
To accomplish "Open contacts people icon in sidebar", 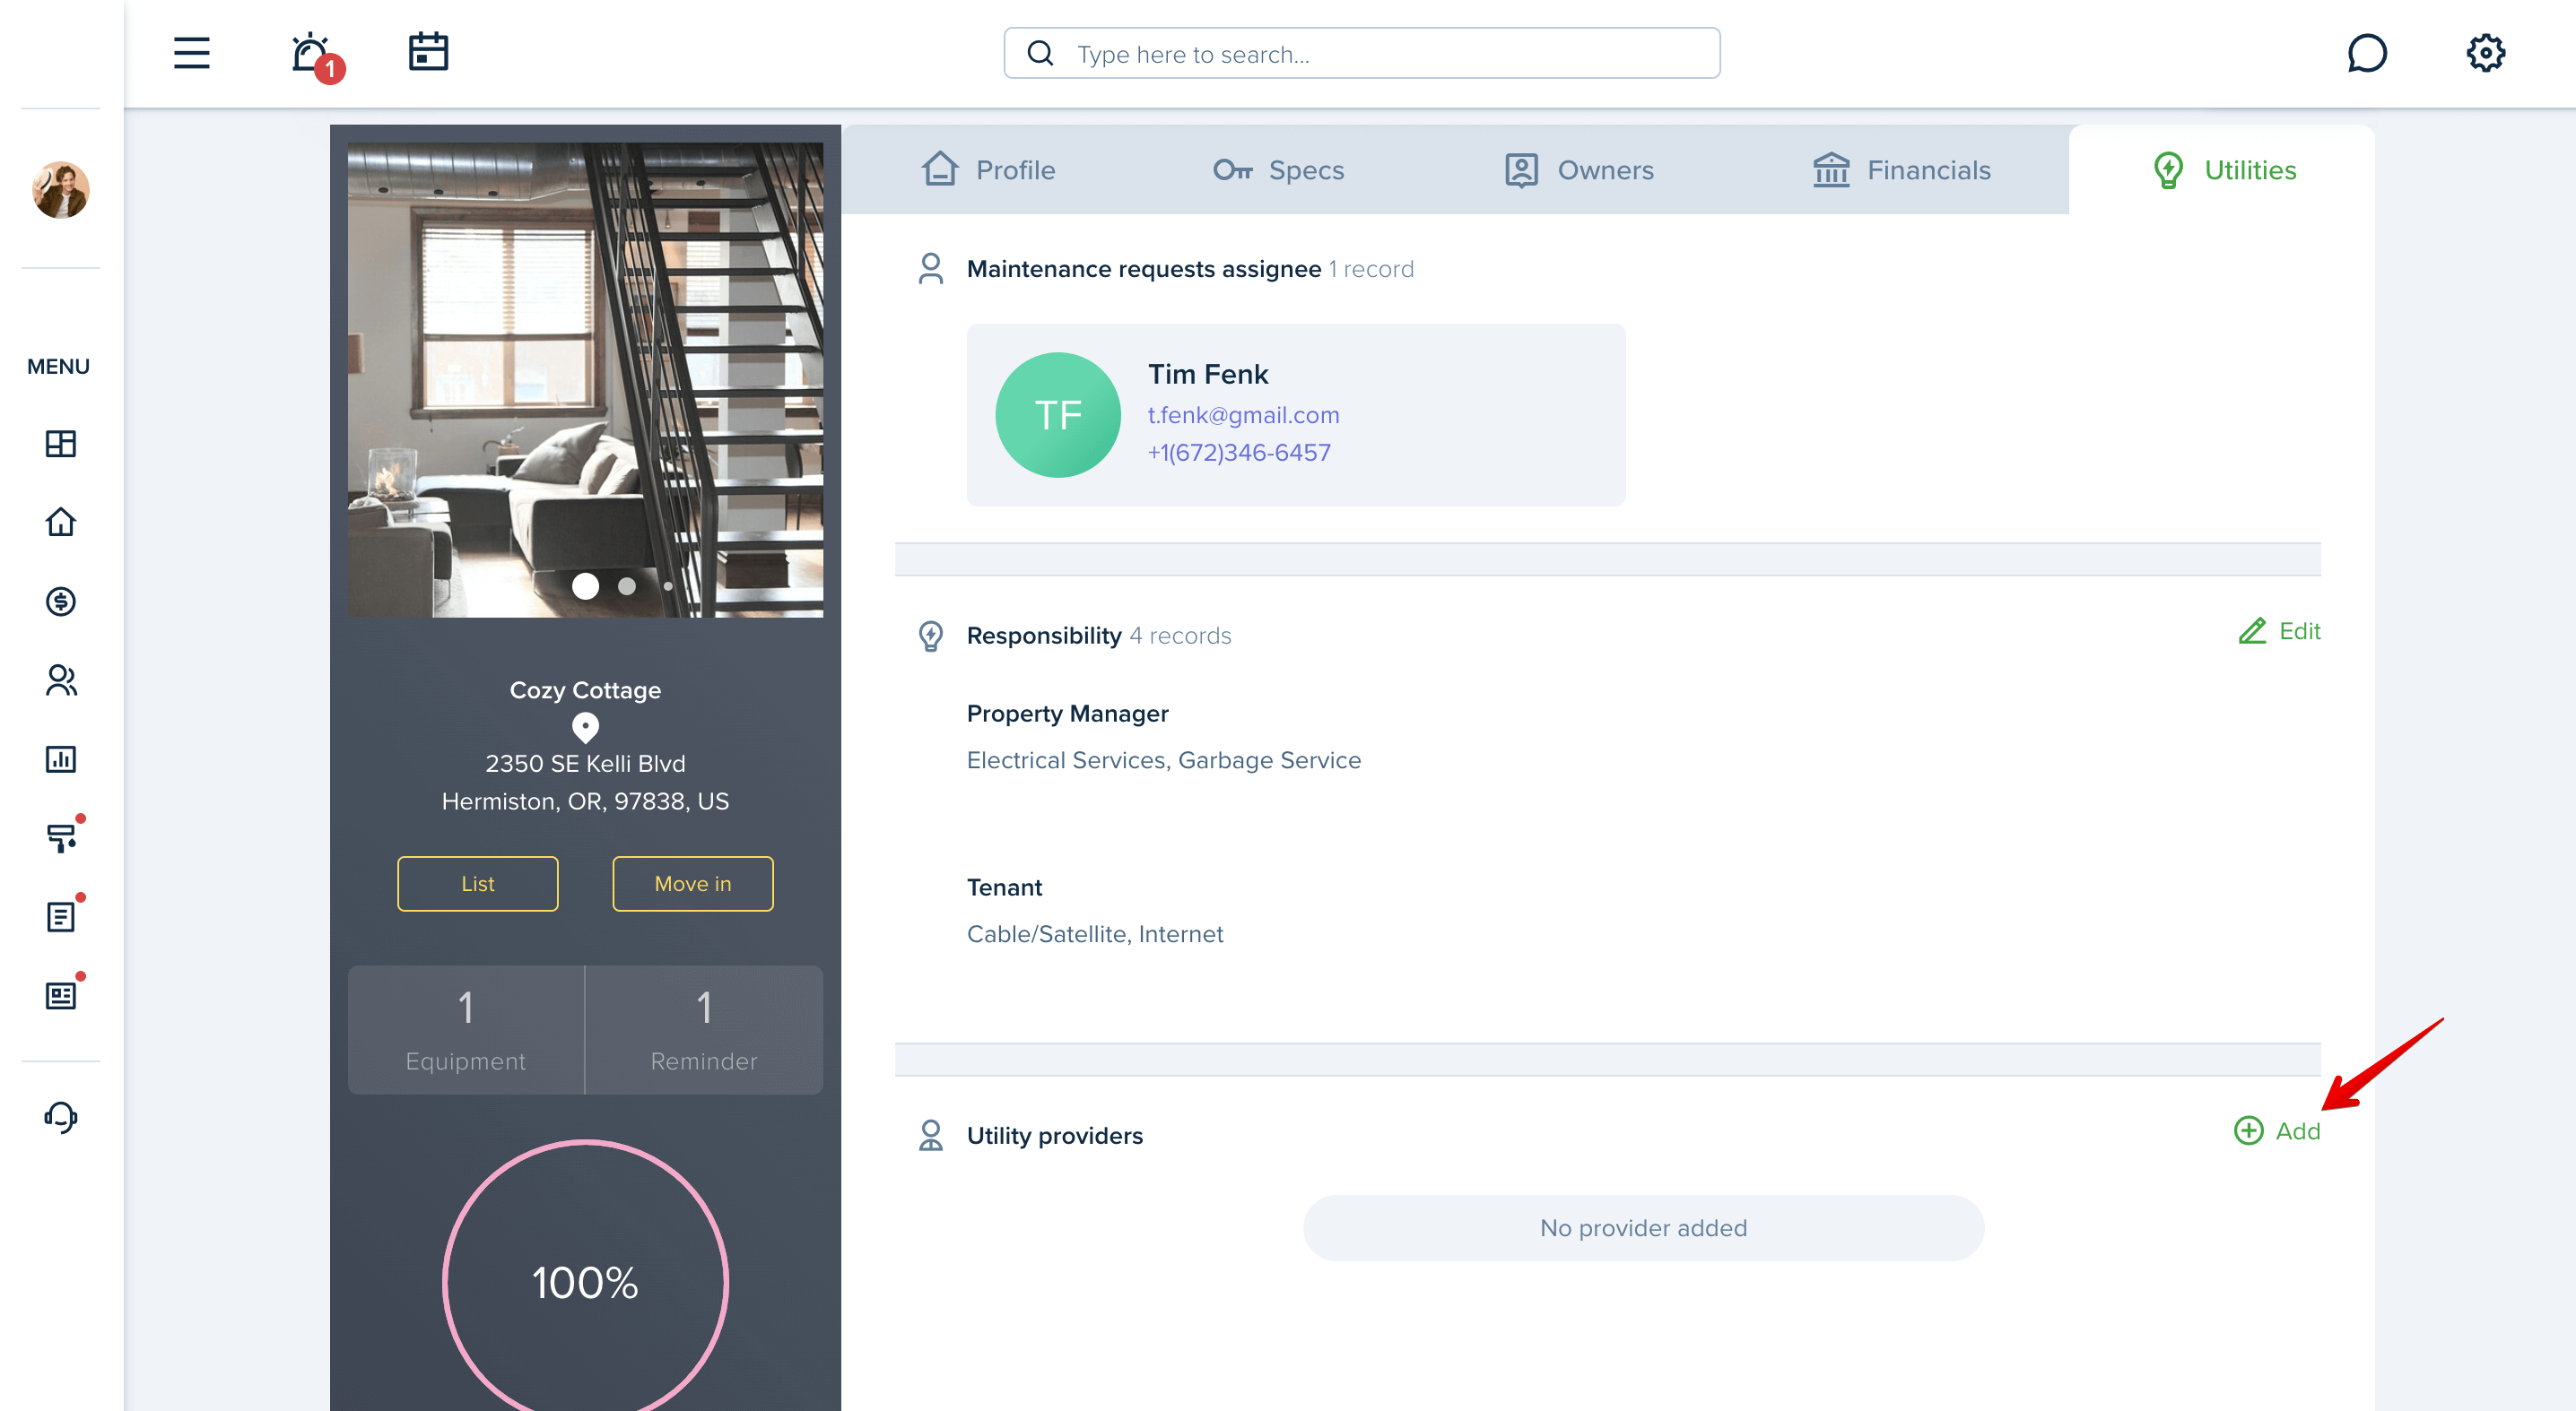I will pos(60,680).
